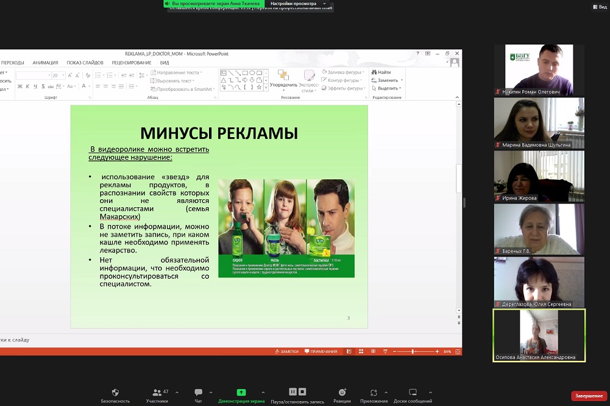Pause the recording in the Zoom toolbar

[293, 392]
